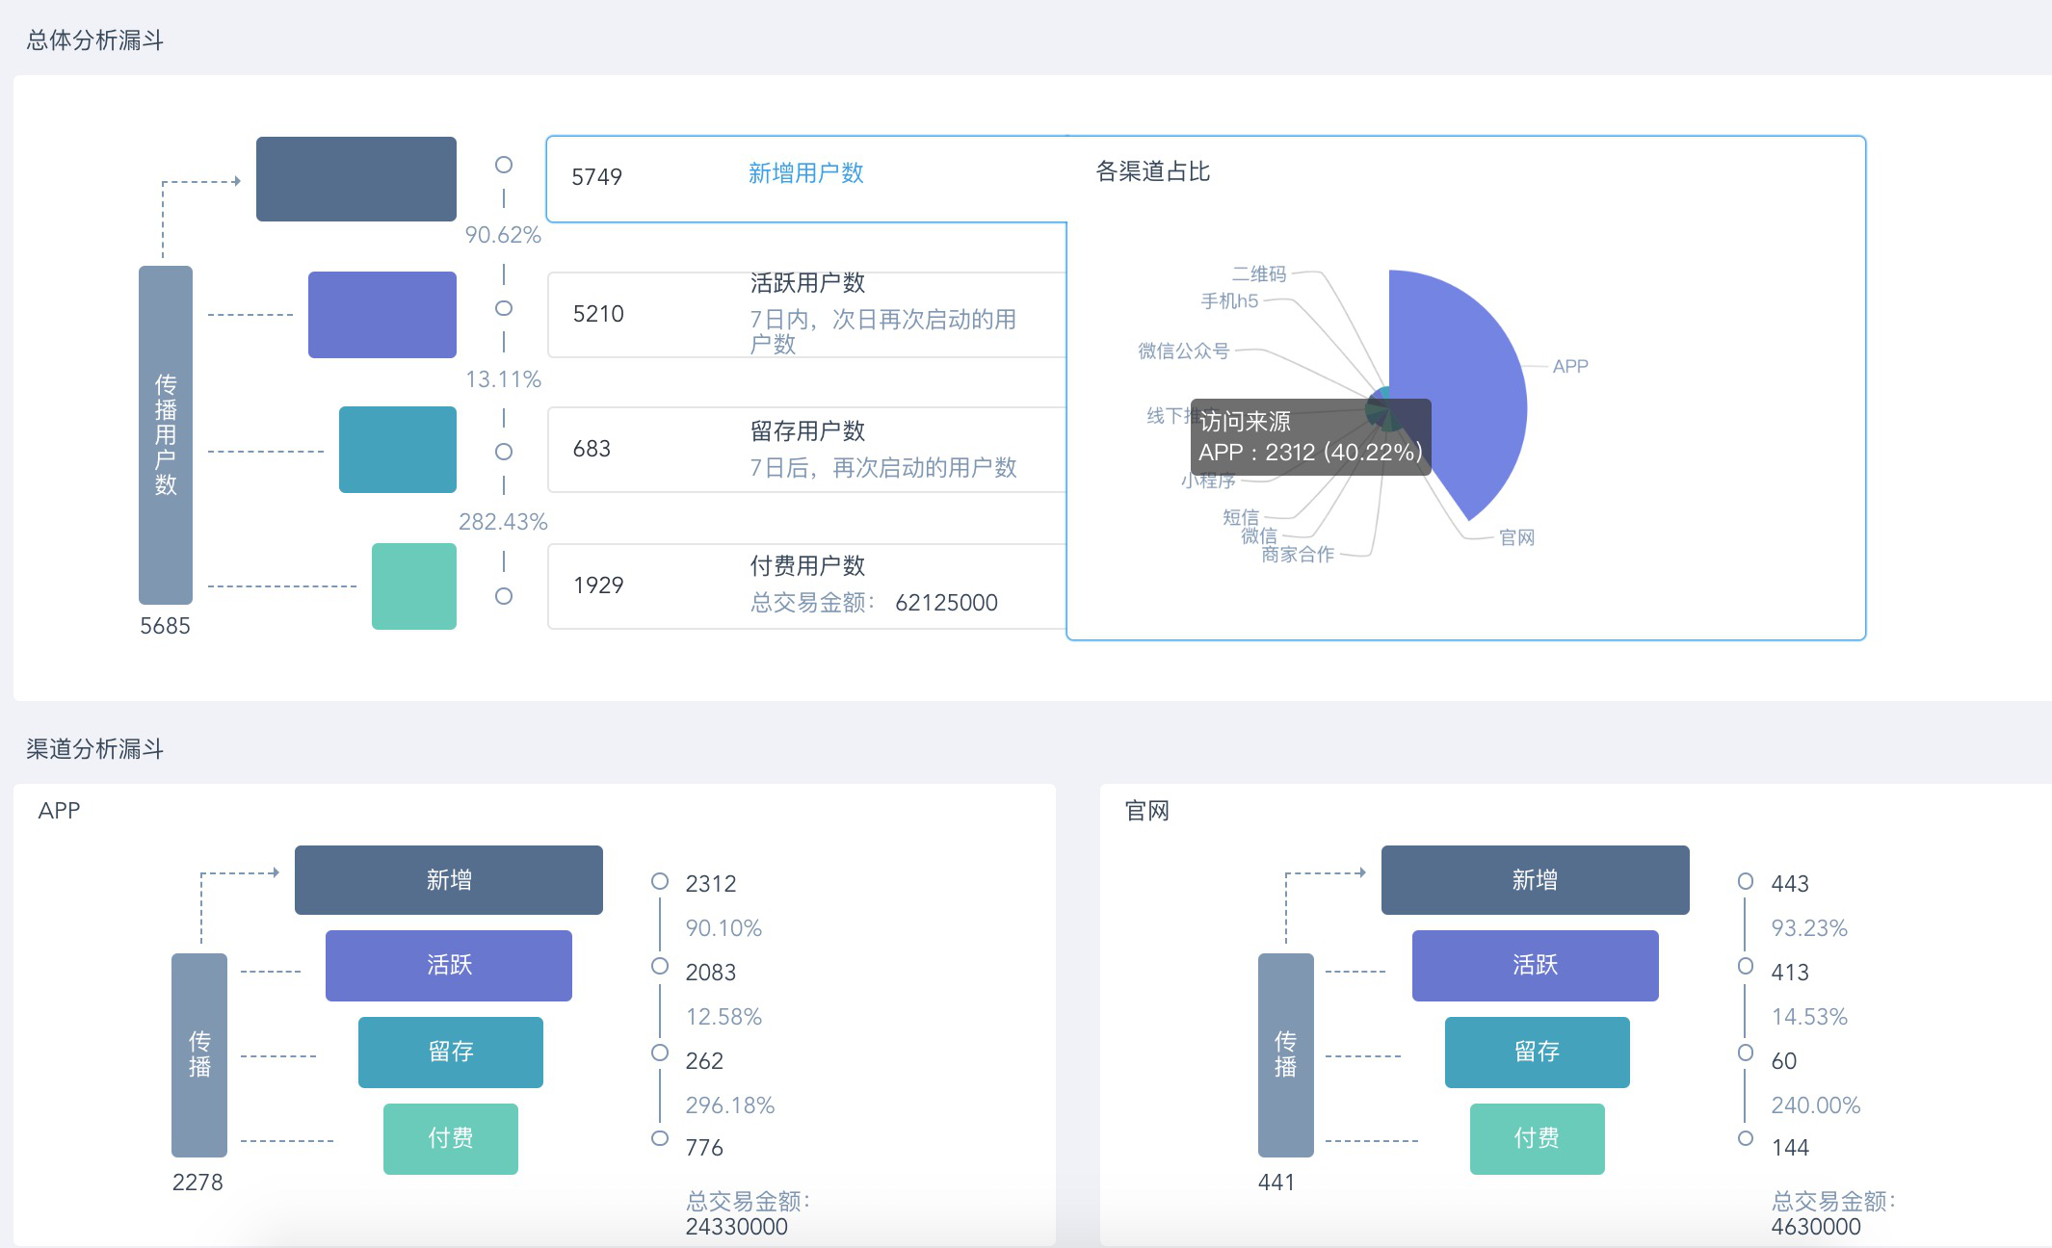Image resolution: width=2052 pixels, height=1248 pixels.
Task: Click the teal 留存用户数 funnel block
Action: 397,450
